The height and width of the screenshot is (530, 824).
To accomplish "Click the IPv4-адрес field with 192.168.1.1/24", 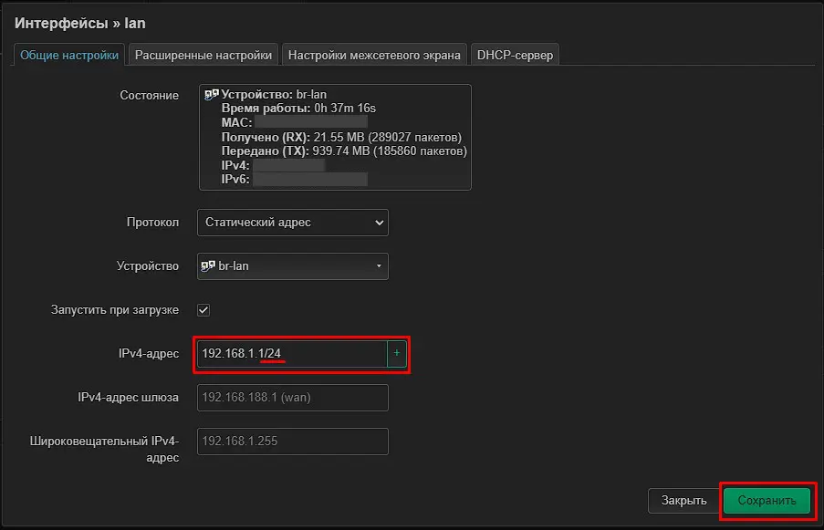I will [292, 354].
